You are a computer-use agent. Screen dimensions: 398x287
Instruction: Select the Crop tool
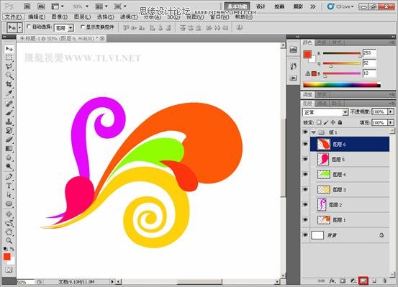tap(9, 84)
